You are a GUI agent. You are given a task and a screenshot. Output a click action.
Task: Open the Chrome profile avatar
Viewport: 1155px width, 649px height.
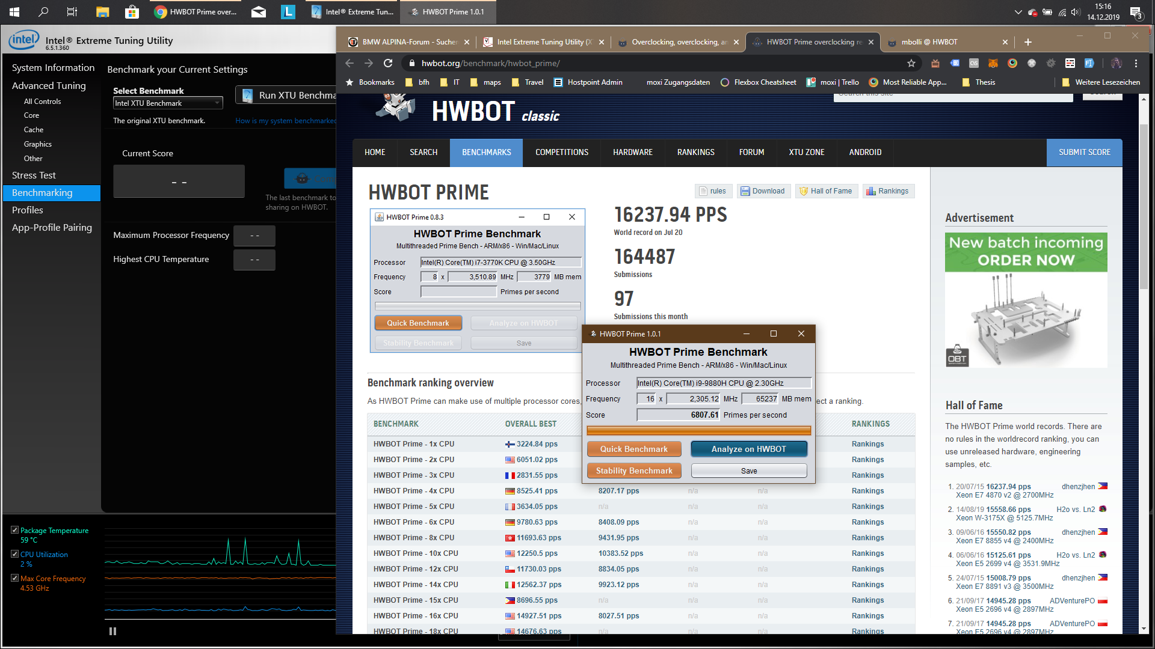coord(1116,63)
